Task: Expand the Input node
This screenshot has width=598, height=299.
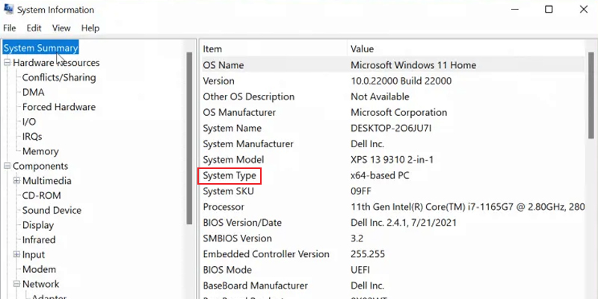Action: [16, 254]
